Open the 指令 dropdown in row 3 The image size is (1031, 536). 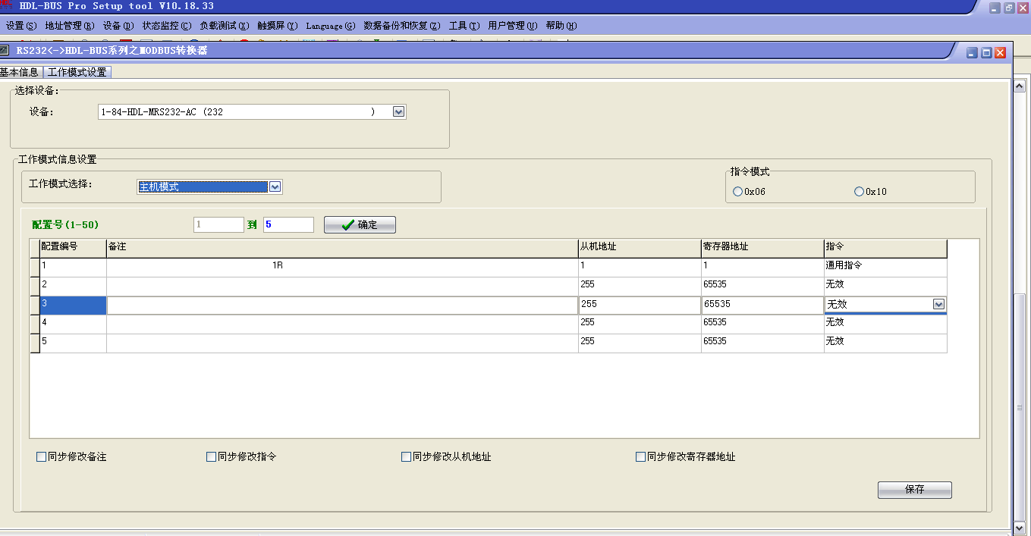(x=938, y=304)
